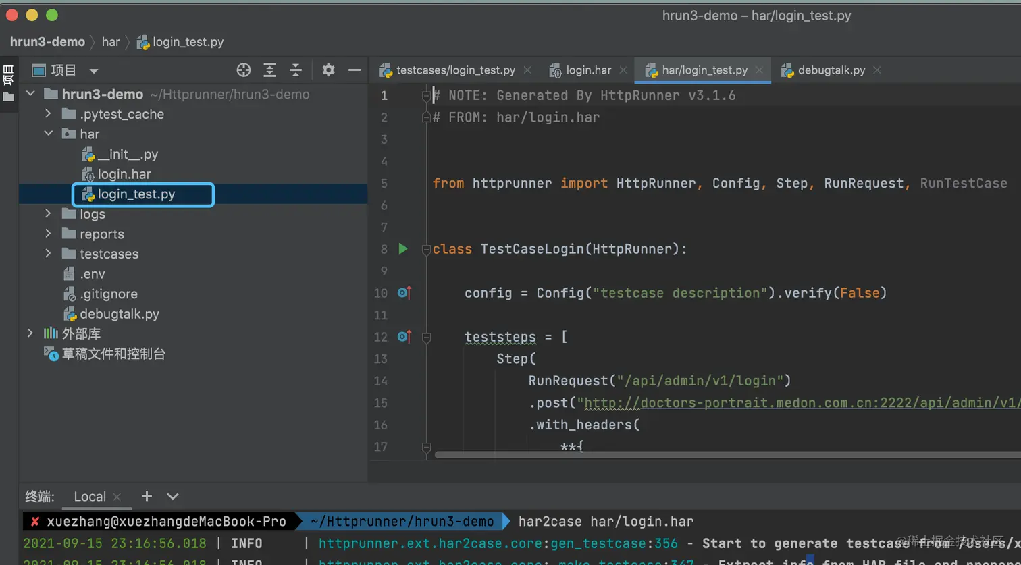Collapse the har folder
The image size is (1021, 565).
coord(48,134)
